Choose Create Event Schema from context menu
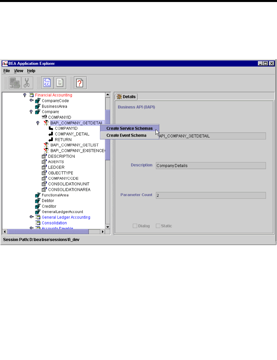The width and height of the screenshot is (277, 360). point(130,135)
